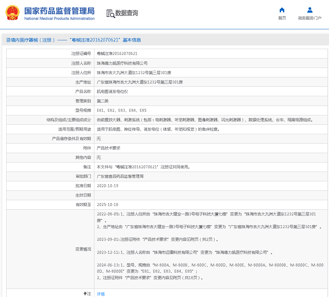The height and width of the screenshot is (297, 329).
Task: Click the expiry date 2025-10-18
Action: point(108,205)
